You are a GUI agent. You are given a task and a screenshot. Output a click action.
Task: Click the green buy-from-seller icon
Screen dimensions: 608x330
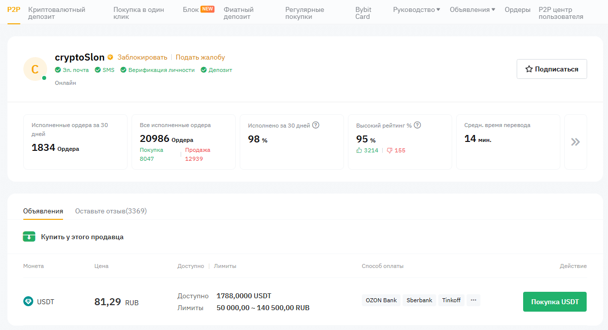[x=29, y=237]
